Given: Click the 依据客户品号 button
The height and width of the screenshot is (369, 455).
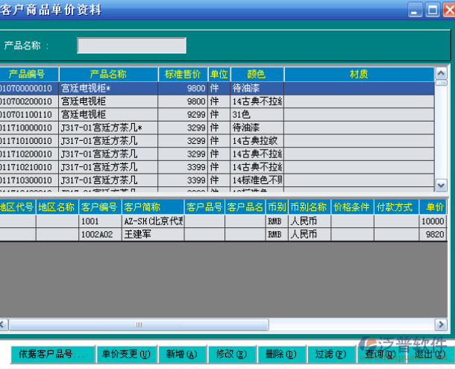Looking at the screenshot, I should pyautogui.click(x=52, y=354).
